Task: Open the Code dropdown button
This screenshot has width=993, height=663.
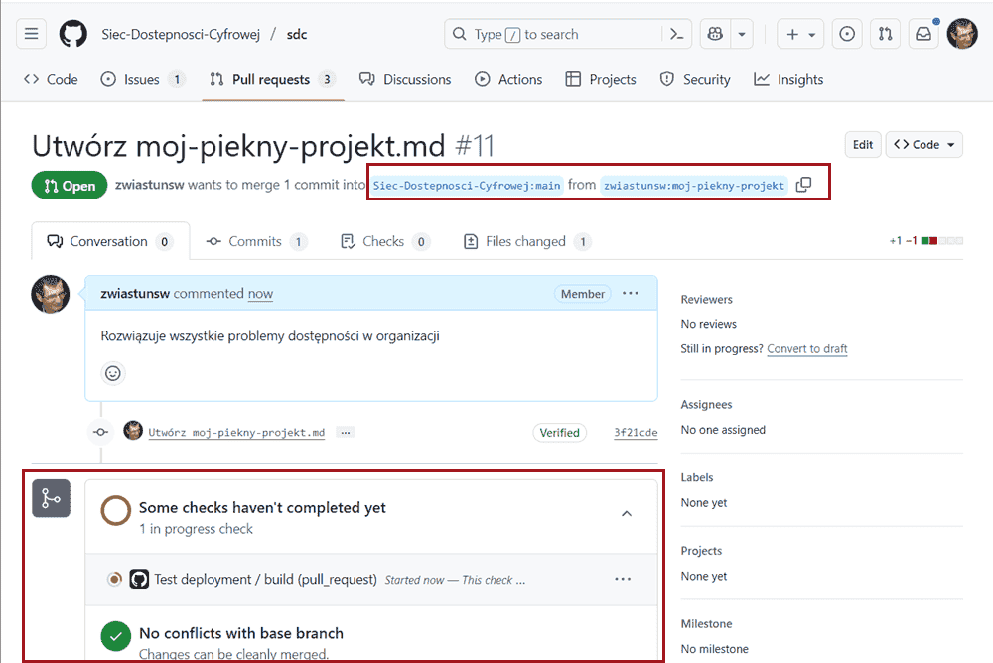Action: point(924,145)
